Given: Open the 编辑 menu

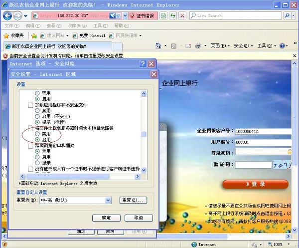Looking at the screenshot, I should [x=33, y=25].
